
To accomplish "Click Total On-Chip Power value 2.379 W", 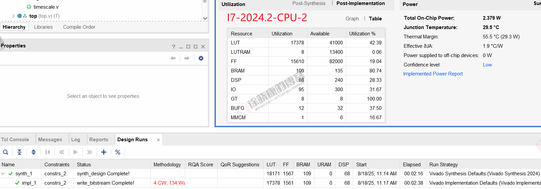I will 492,18.
